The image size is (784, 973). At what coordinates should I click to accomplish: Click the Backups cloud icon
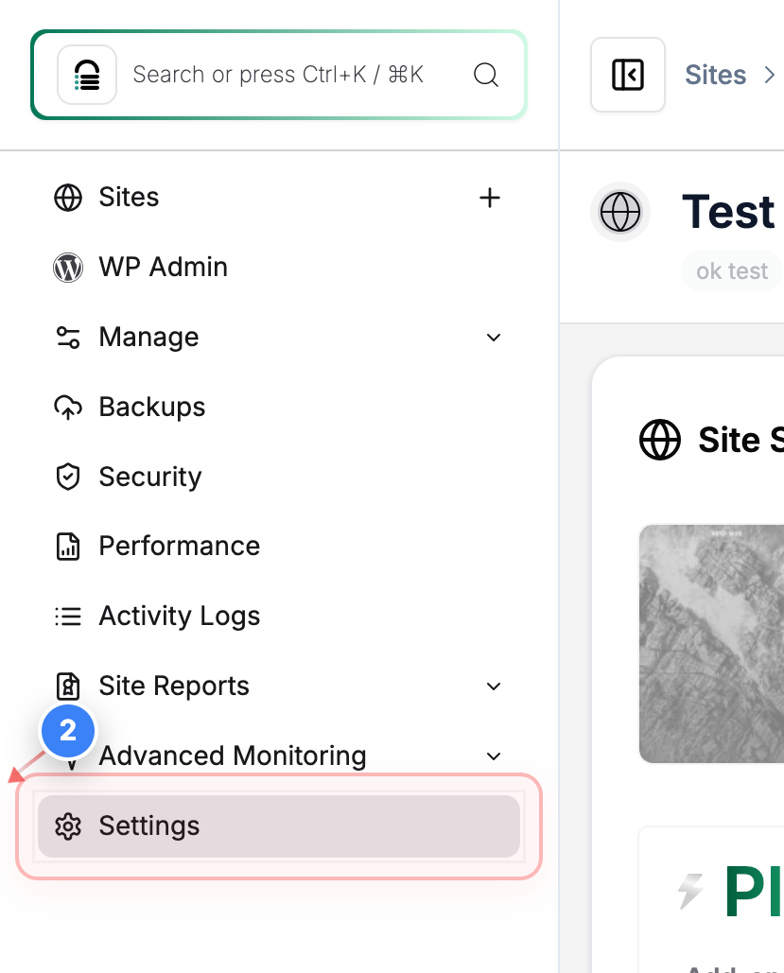coord(67,407)
